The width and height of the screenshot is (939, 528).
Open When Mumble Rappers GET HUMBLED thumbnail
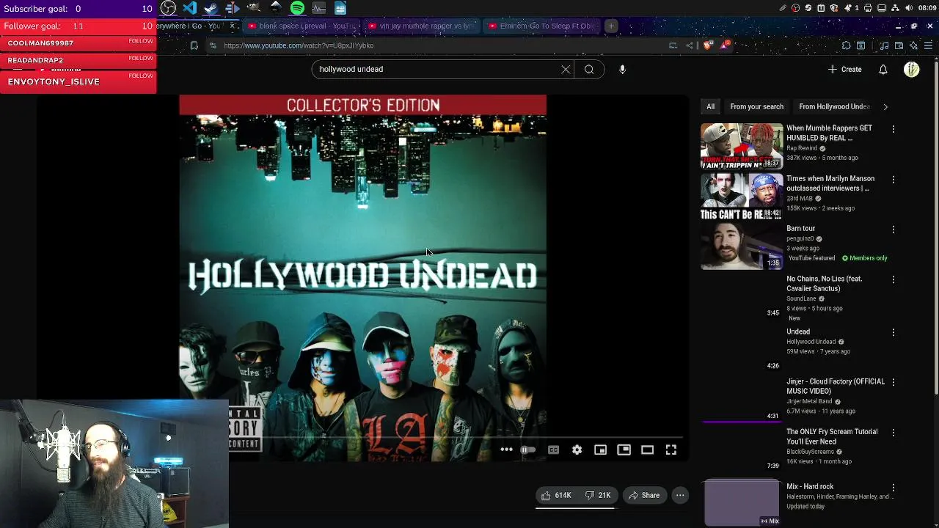741,146
